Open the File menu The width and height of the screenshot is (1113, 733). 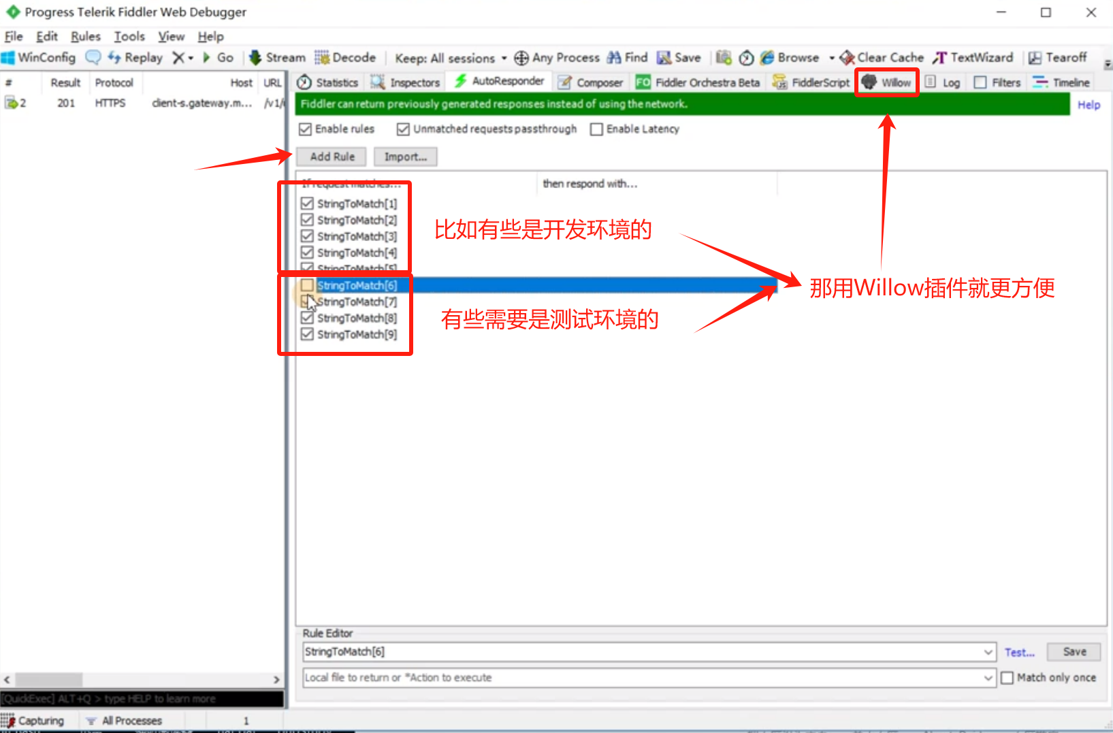click(14, 36)
